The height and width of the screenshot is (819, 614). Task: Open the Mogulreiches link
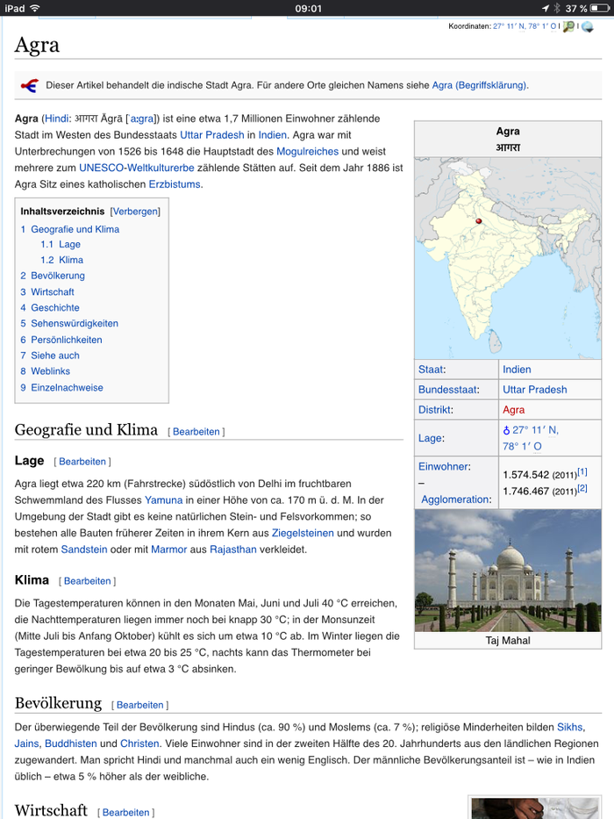click(x=308, y=152)
